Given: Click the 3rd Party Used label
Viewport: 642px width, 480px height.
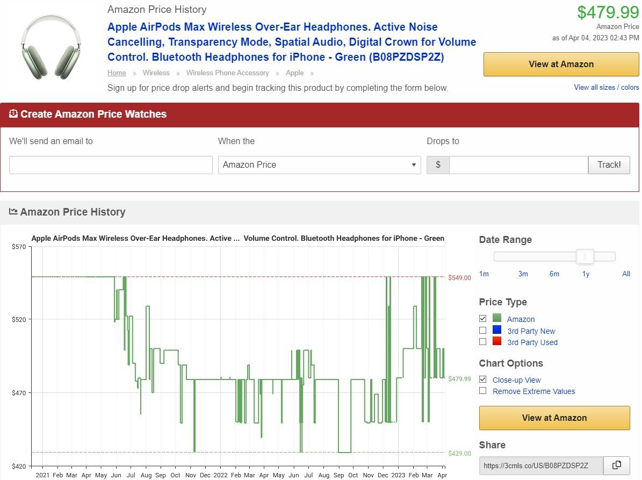Looking at the screenshot, I should coord(532,342).
